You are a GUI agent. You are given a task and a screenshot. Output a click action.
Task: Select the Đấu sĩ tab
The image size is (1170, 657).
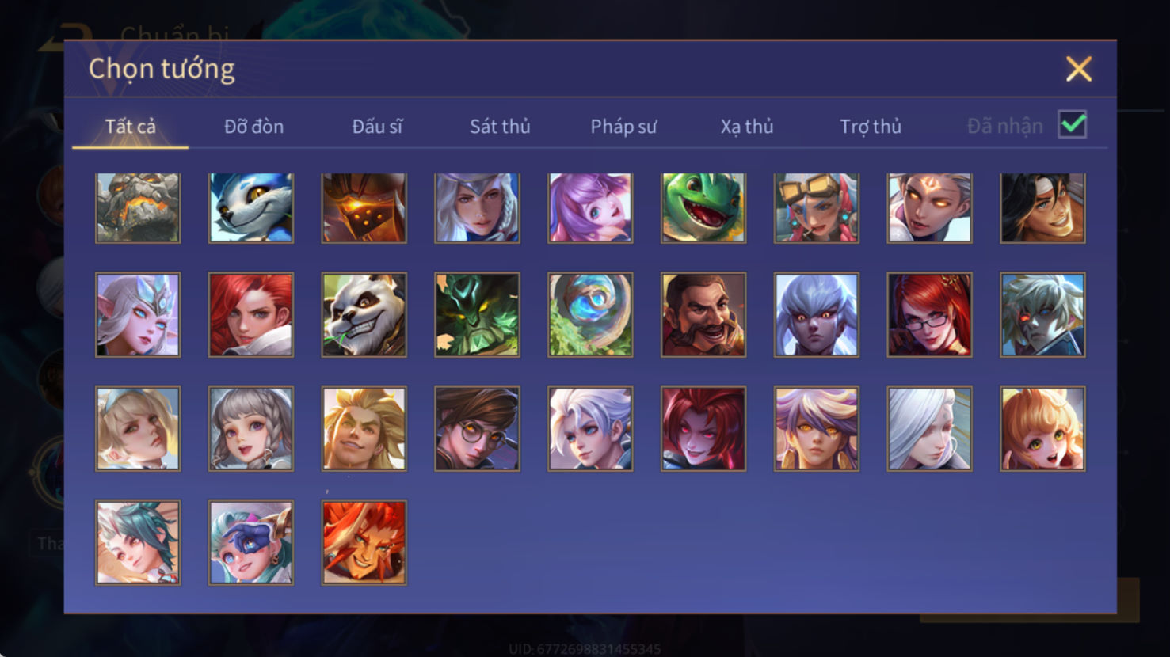pos(377,127)
